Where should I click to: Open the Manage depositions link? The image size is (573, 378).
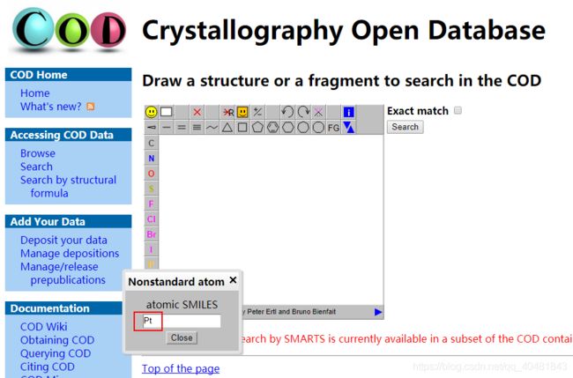pyautogui.click(x=70, y=253)
